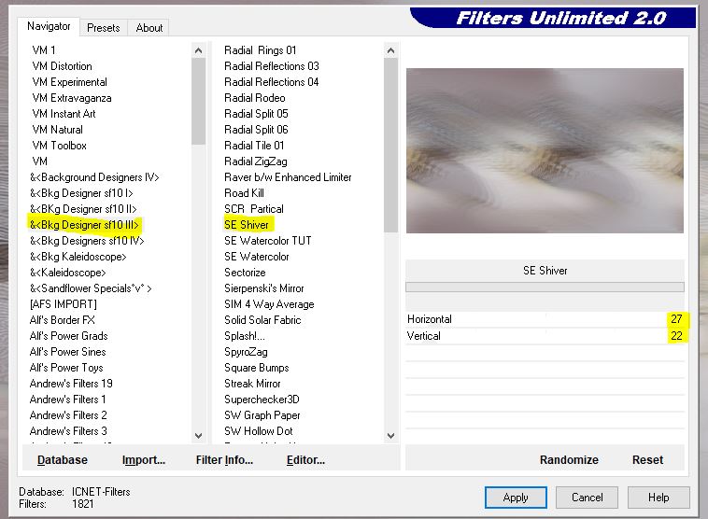Show Filter Info...
Image resolution: width=708 pixels, height=519 pixels.
click(224, 459)
